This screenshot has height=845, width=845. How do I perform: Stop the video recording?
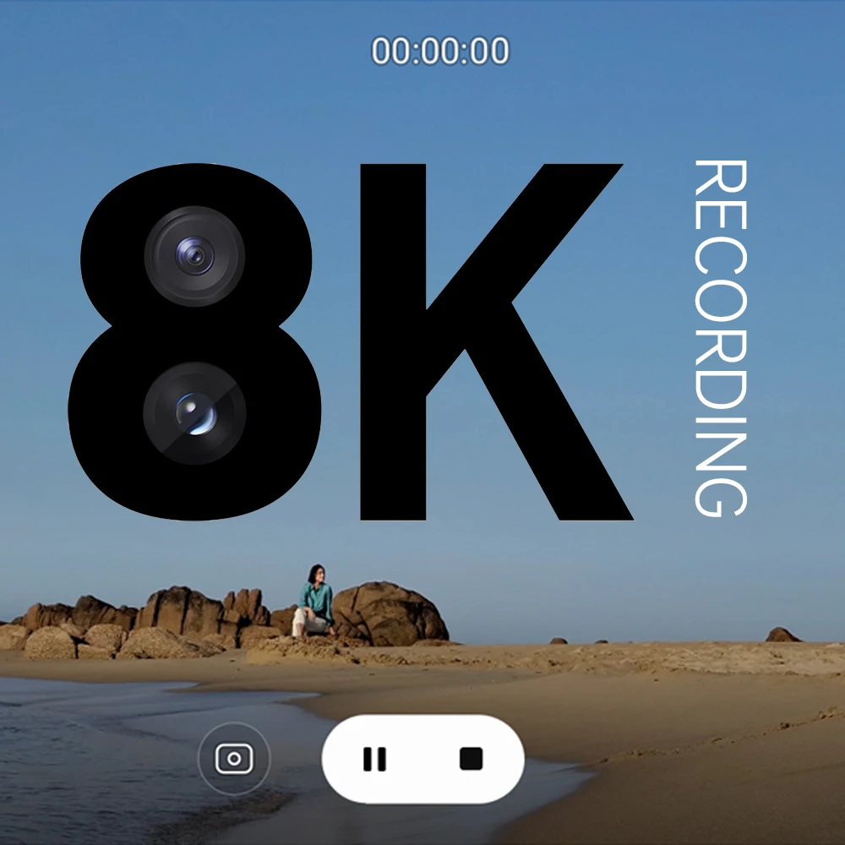(471, 759)
